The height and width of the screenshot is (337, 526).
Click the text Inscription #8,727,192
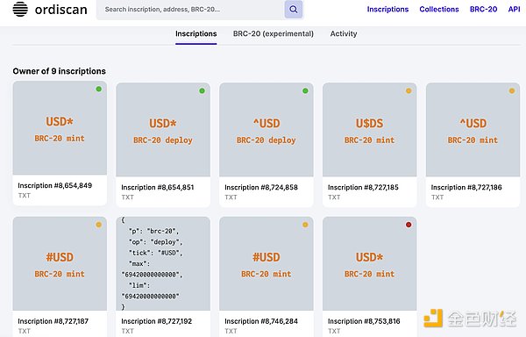[x=157, y=321]
